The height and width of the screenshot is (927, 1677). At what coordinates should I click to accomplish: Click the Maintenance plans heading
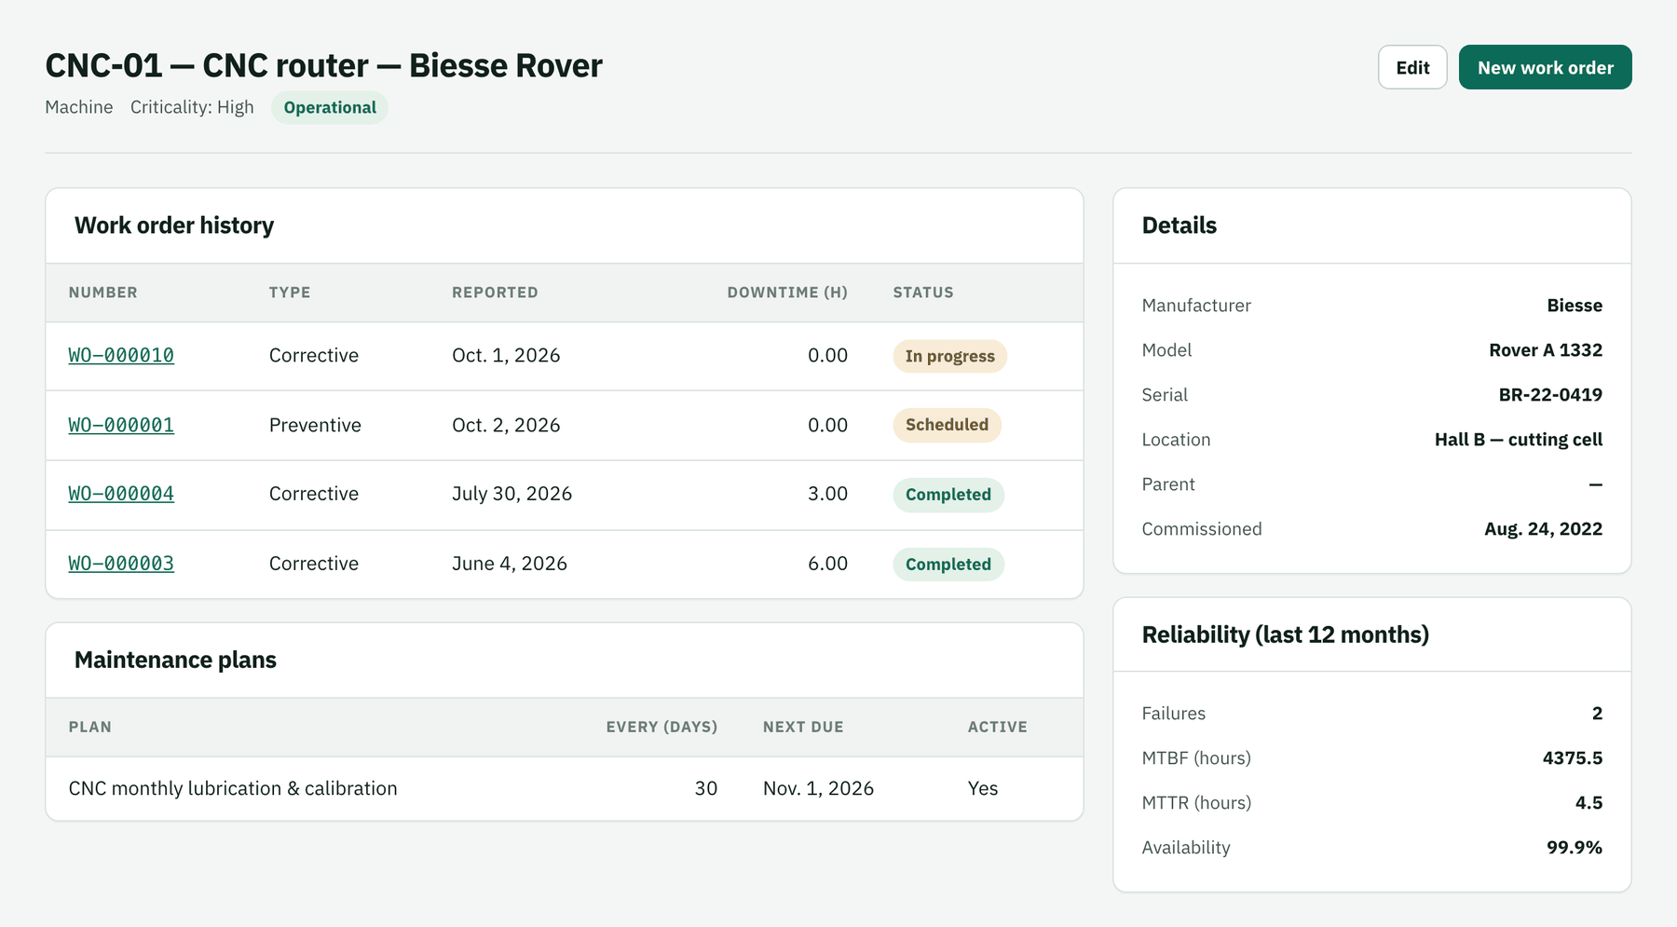(175, 660)
